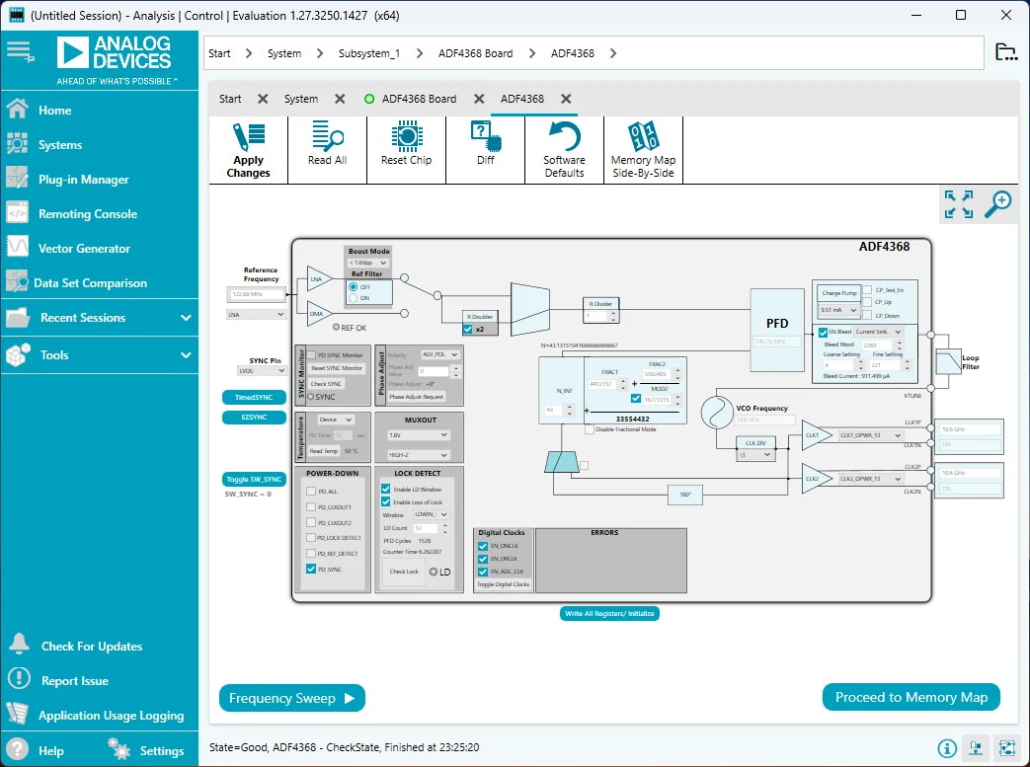The height and width of the screenshot is (767, 1030).
Task: Click the Read All toolbar icon
Action: [327, 136]
